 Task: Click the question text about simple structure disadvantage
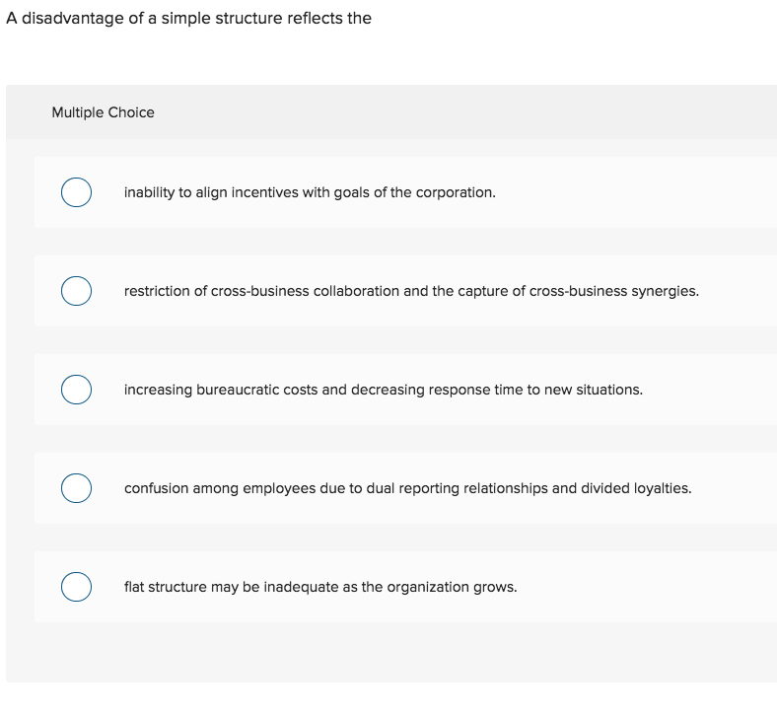click(188, 18)
